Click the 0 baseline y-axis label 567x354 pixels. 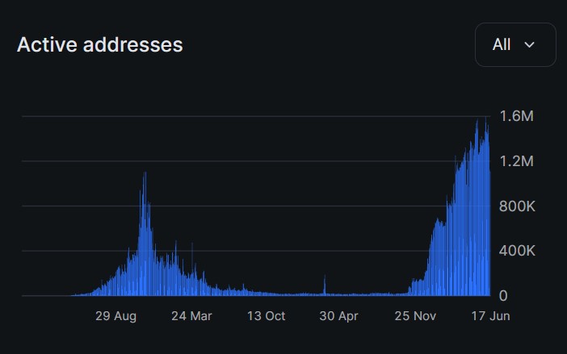coord(503,296)
